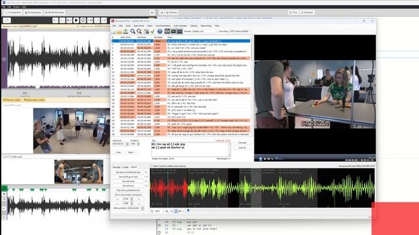Open the Tools menu in Subtitle Edit
This screenshot has height=235, width=419.
(x=128, y=26)
